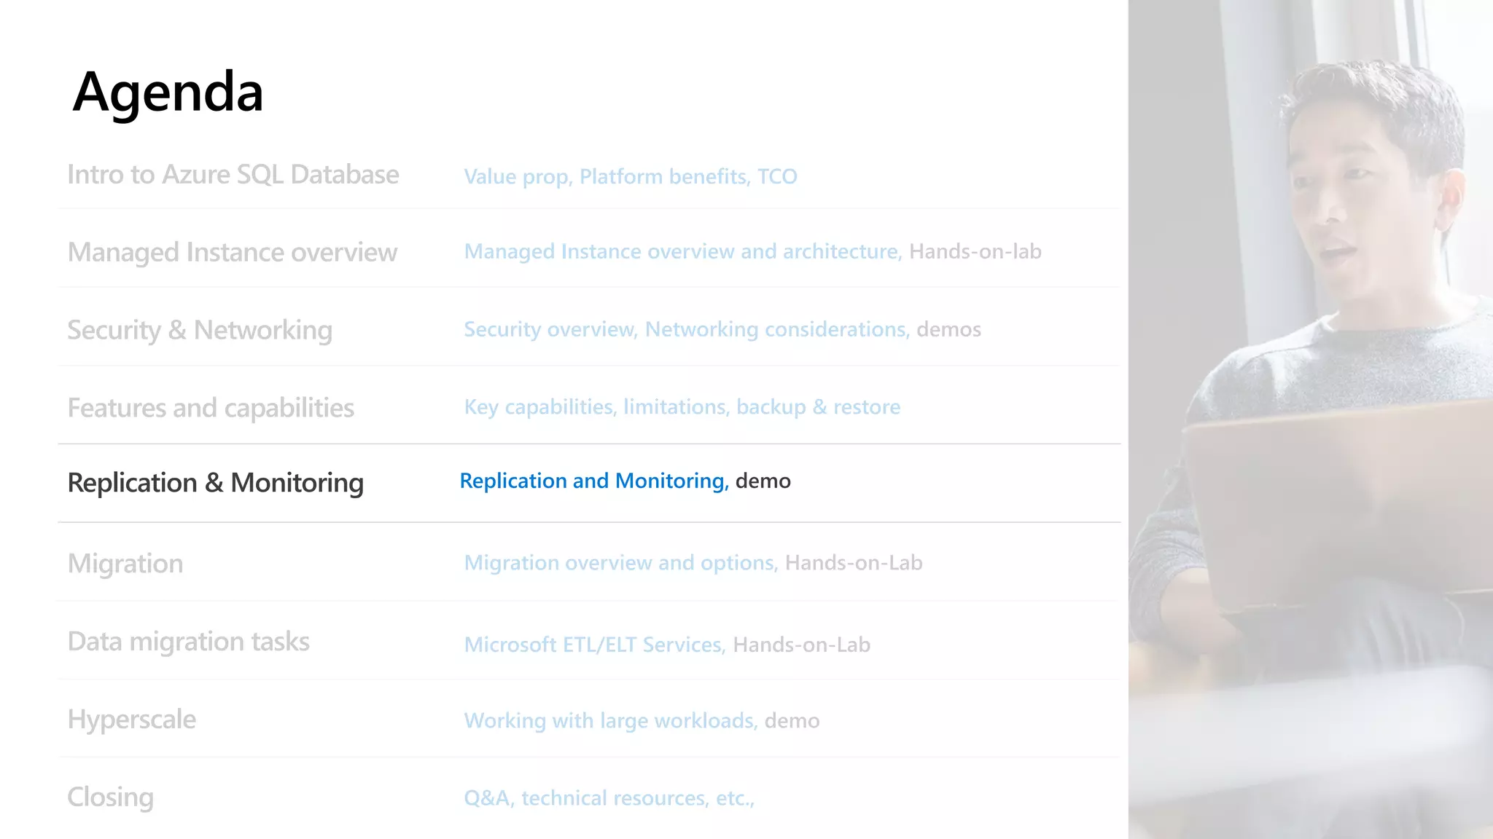Select the Hyperscale agenda heading

coord(131,720)
